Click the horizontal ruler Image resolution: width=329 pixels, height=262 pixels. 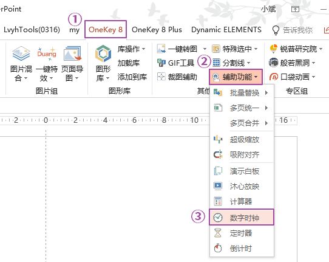click(x=148, y=120)
